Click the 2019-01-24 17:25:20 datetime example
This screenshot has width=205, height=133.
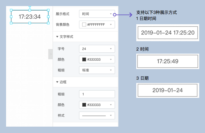(x=168, y=33)
